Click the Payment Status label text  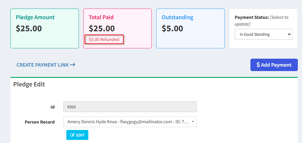pyautogui.click(x=252, y=17)
